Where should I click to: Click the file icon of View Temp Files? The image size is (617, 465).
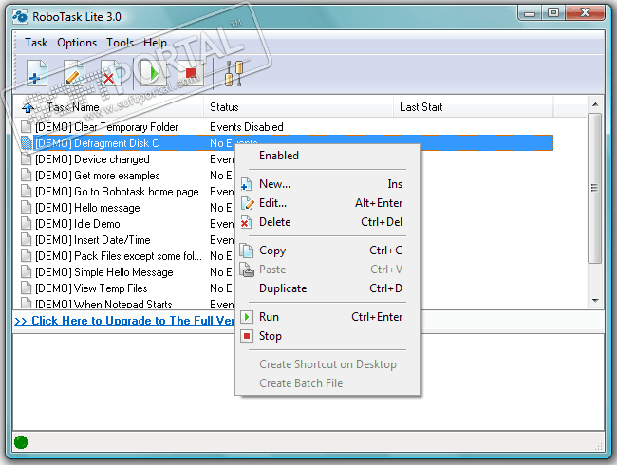(x=27, y=288)
